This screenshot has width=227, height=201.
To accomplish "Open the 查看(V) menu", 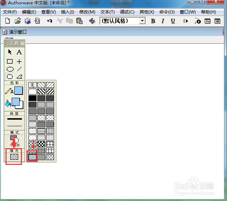I will pos(48,12).
